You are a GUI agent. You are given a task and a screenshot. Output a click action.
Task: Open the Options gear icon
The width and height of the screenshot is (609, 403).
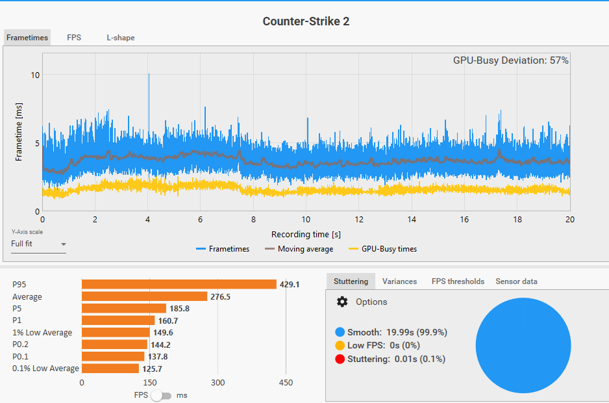point(342,302)
